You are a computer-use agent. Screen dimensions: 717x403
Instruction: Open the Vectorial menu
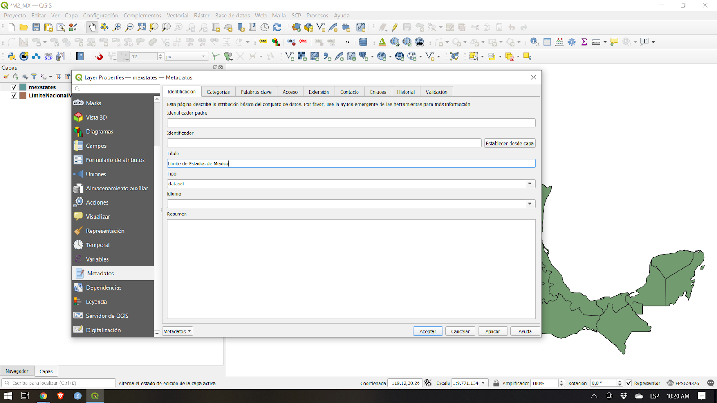[x=177, y=16]
